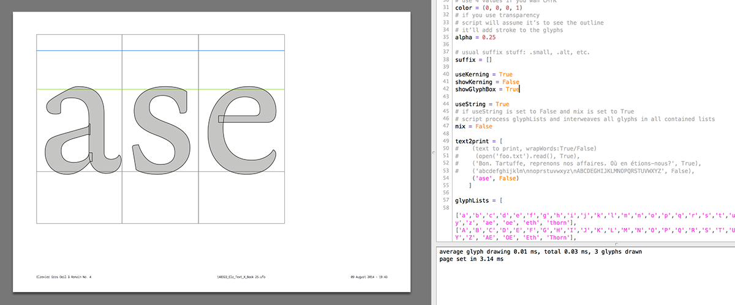Image resolution: width=735 pixels, height=305 pixels.
Task: Click the glyphLists variable name
Action: pos(472,200)
